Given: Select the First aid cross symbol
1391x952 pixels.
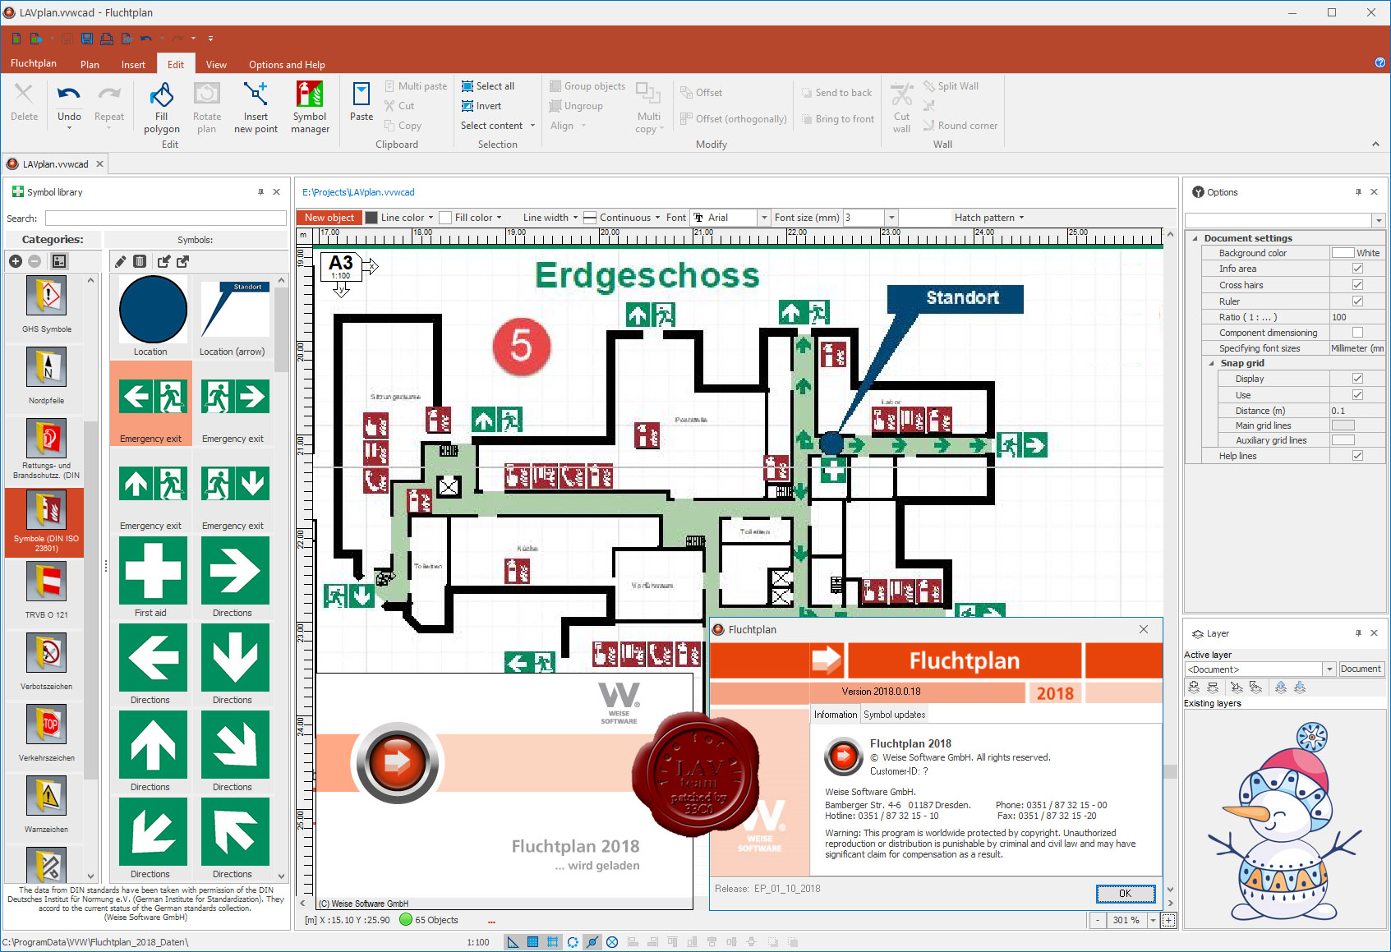Looking at the screenshot, I should click(153, 571).
